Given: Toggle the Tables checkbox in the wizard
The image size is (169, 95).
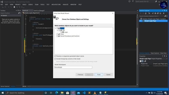Looking at the screenshot, I should (57, 28).
